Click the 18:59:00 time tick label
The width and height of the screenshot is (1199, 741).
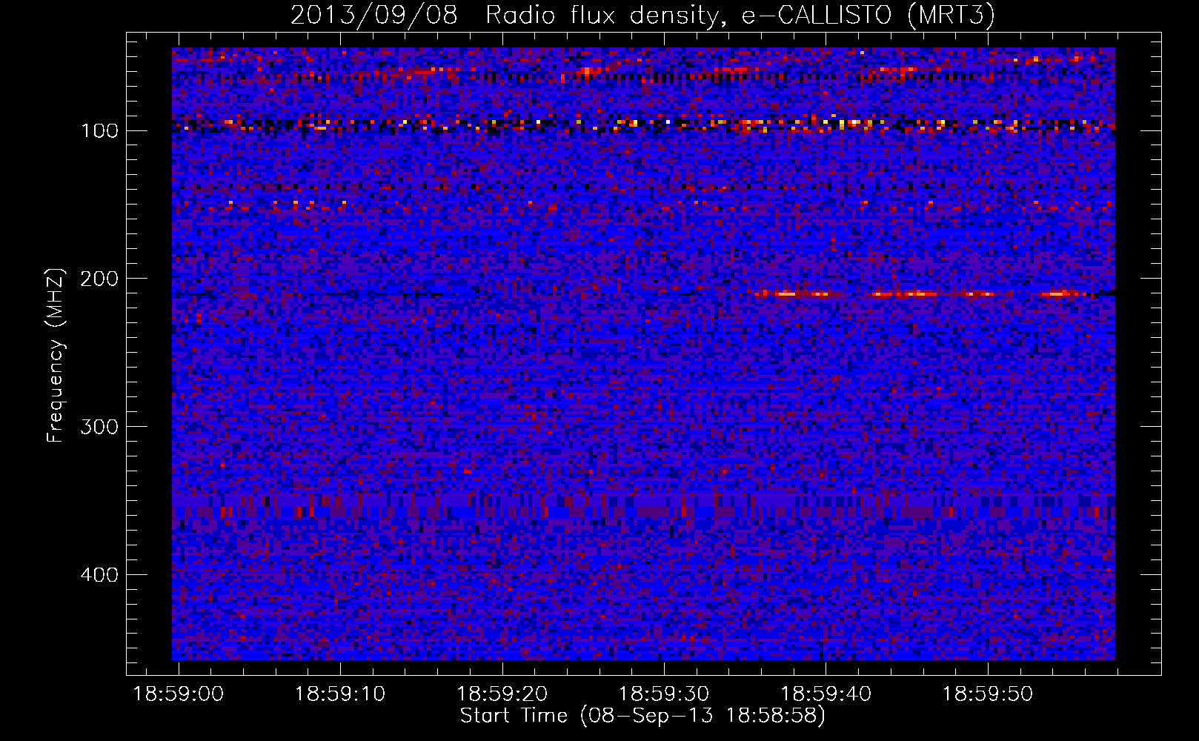tap(178, 694)
